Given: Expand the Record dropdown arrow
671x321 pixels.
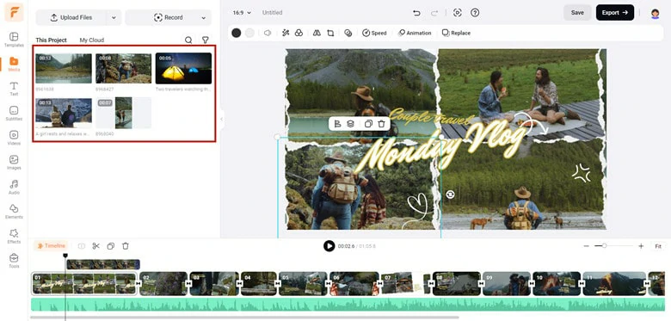Looking at the screenshot, I should (204, 17).
